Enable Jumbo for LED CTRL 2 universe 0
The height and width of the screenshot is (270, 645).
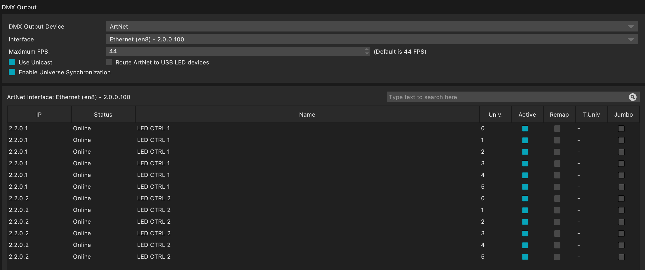pos(621,199)
